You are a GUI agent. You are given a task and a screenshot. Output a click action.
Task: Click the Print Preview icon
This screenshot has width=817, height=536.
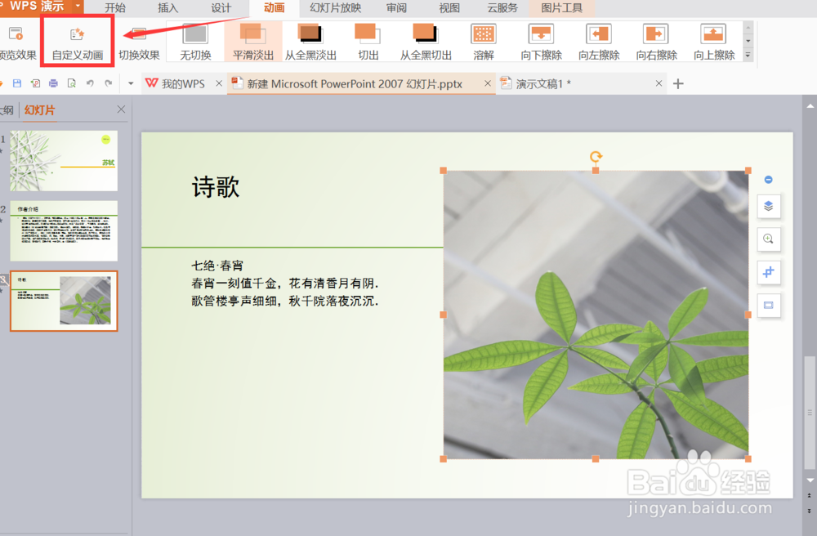point(71,83)
